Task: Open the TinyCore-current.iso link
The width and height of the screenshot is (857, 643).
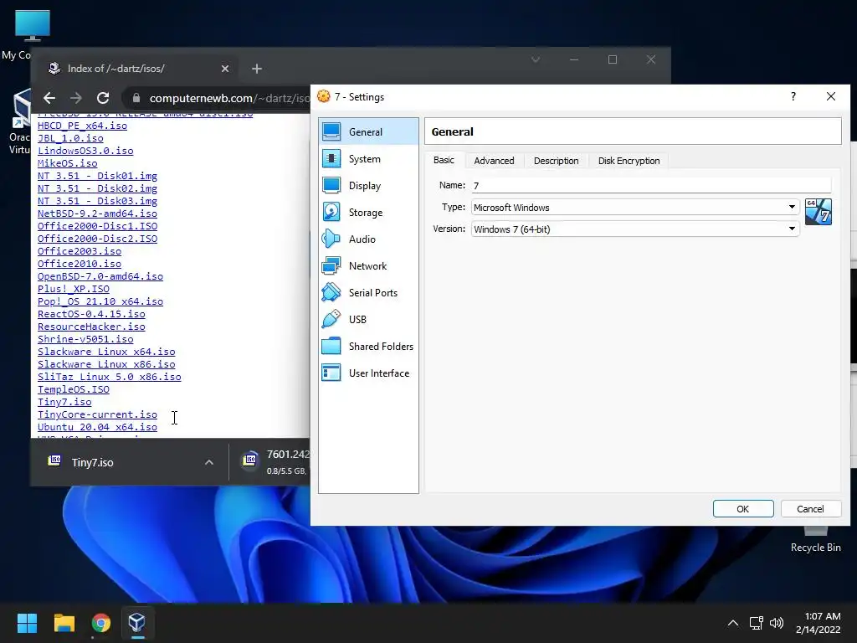Action: point(97,414)
